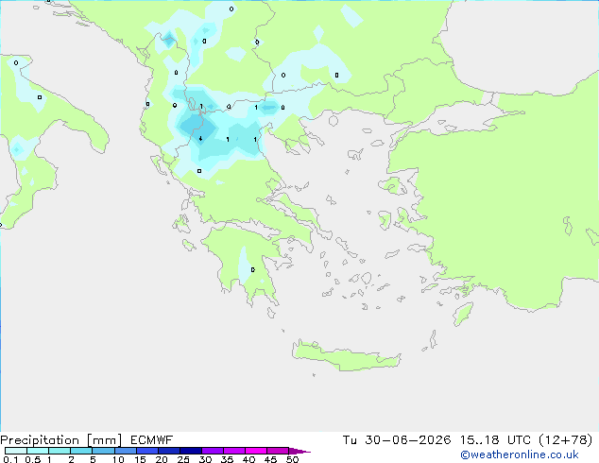The image size is (599, 463).
Task: Click the legend tick label '30'
Action: click(205, 459)
